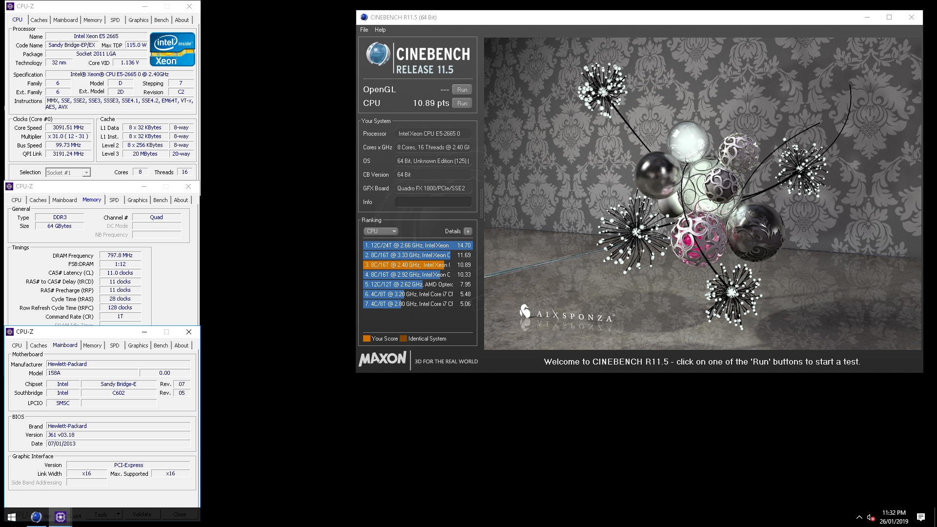Screen dimensions: 937x527
Task: Open Bench tab in top CPU-Z window
Action: (x=162, y=20)
